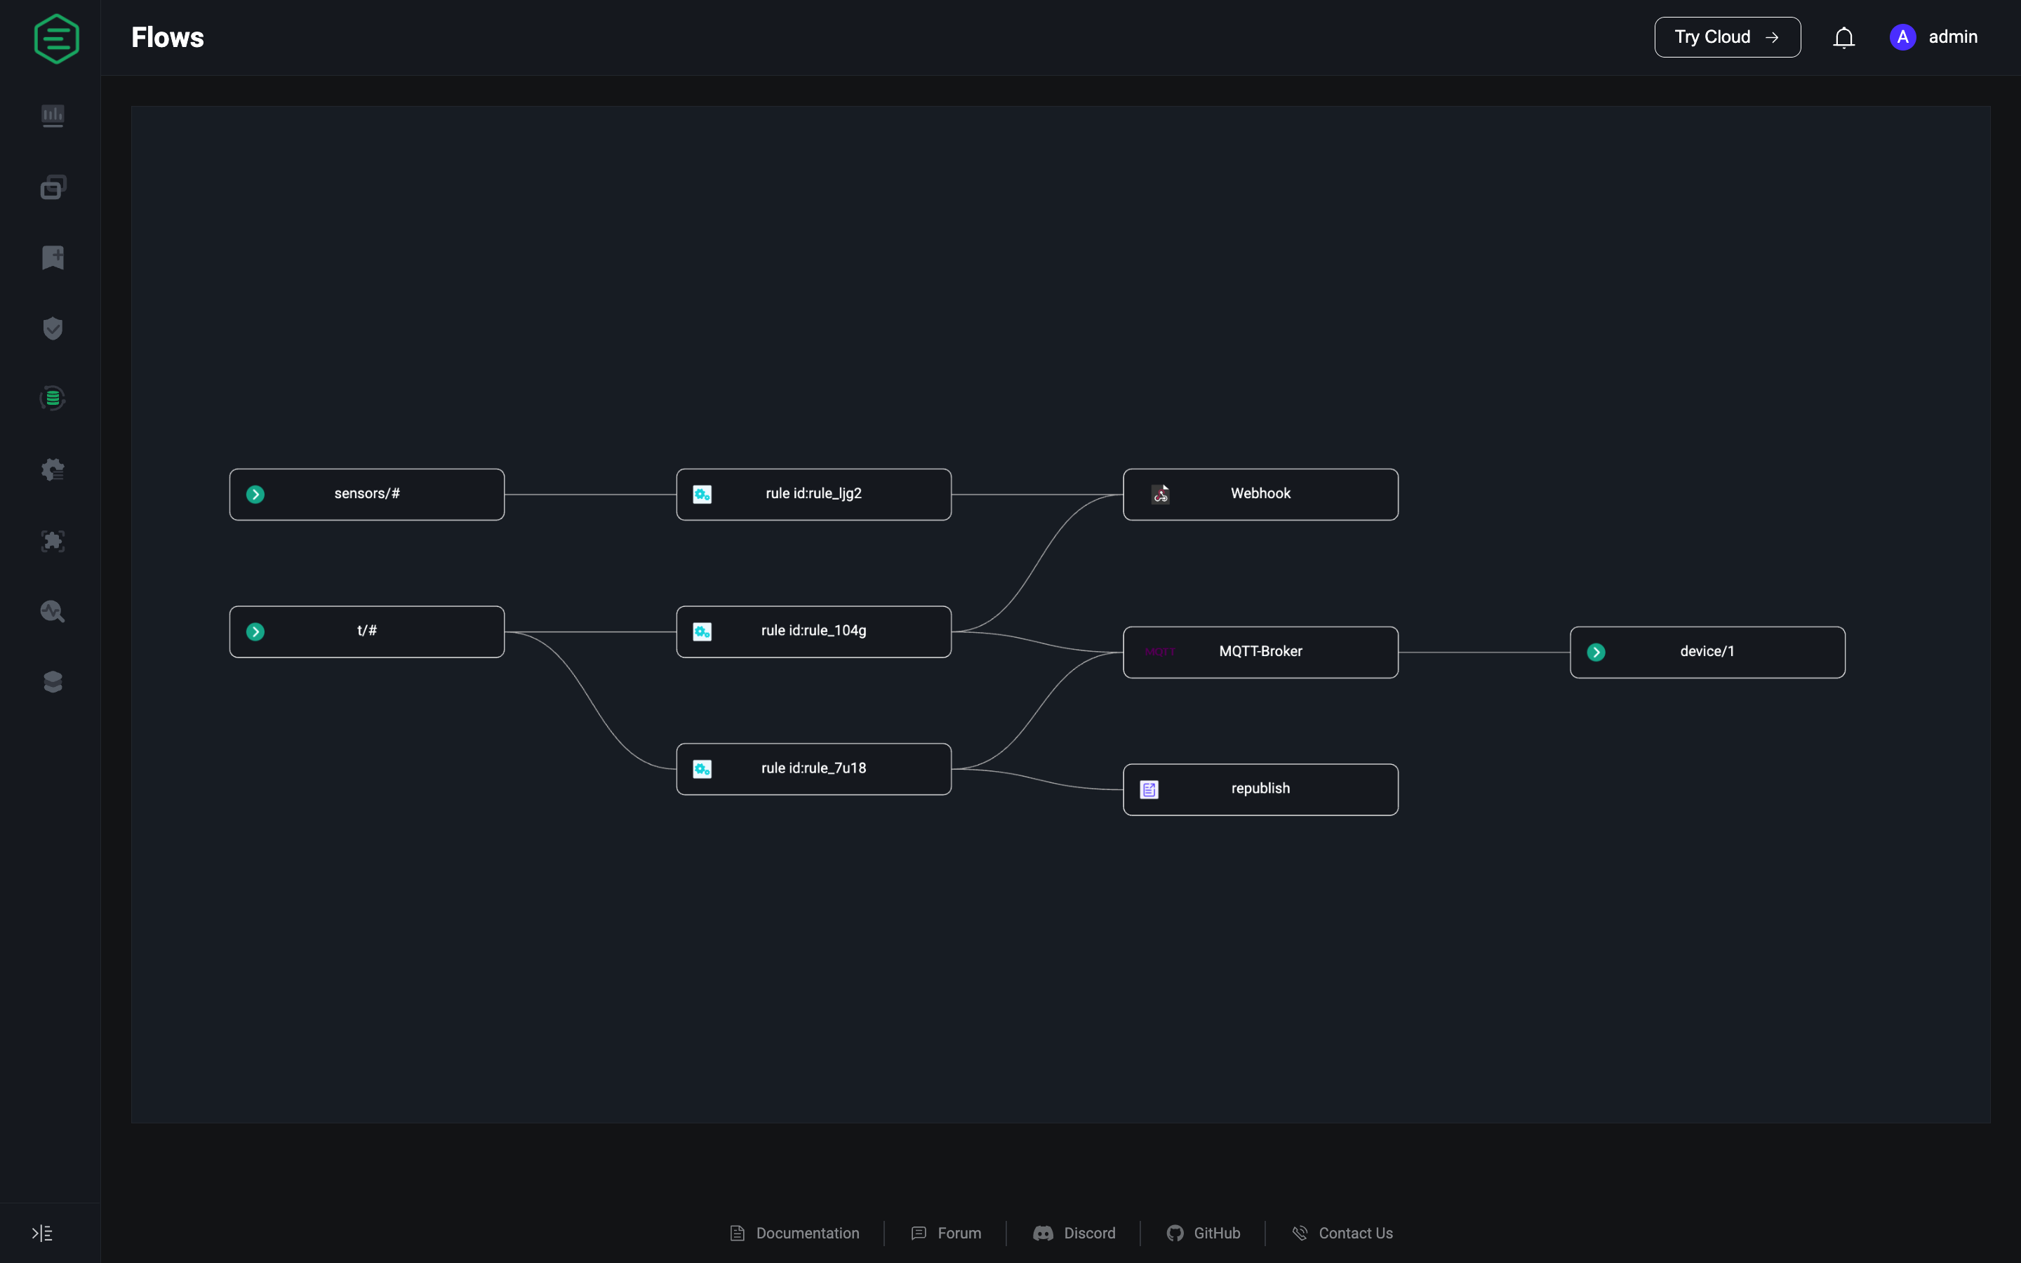Select the sensors/# topic node
This screenshot has width=2021, height=1263.
pos(366,495)
